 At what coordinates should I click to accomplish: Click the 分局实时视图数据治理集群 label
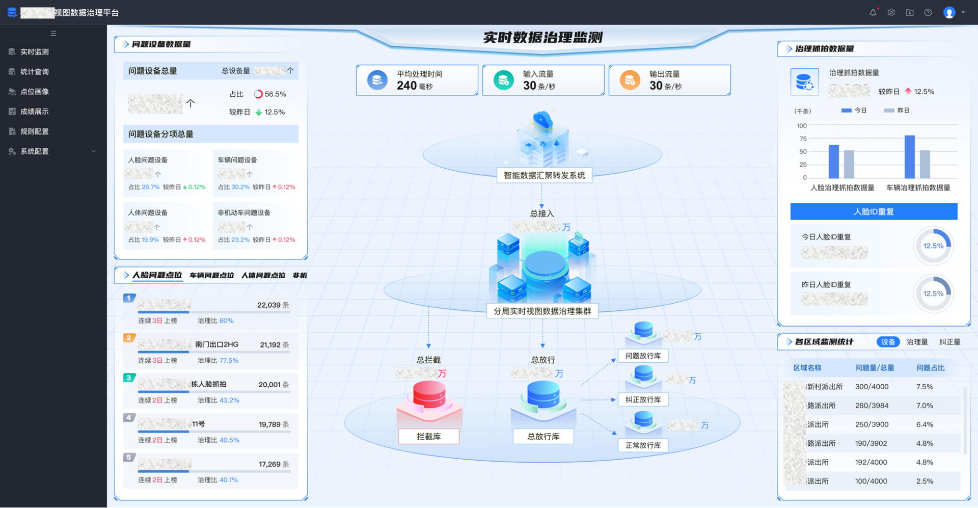542,311
